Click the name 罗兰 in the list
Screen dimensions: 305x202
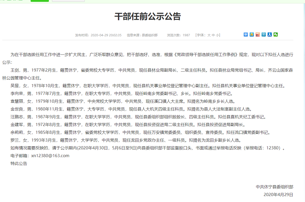tap(15, 140)
